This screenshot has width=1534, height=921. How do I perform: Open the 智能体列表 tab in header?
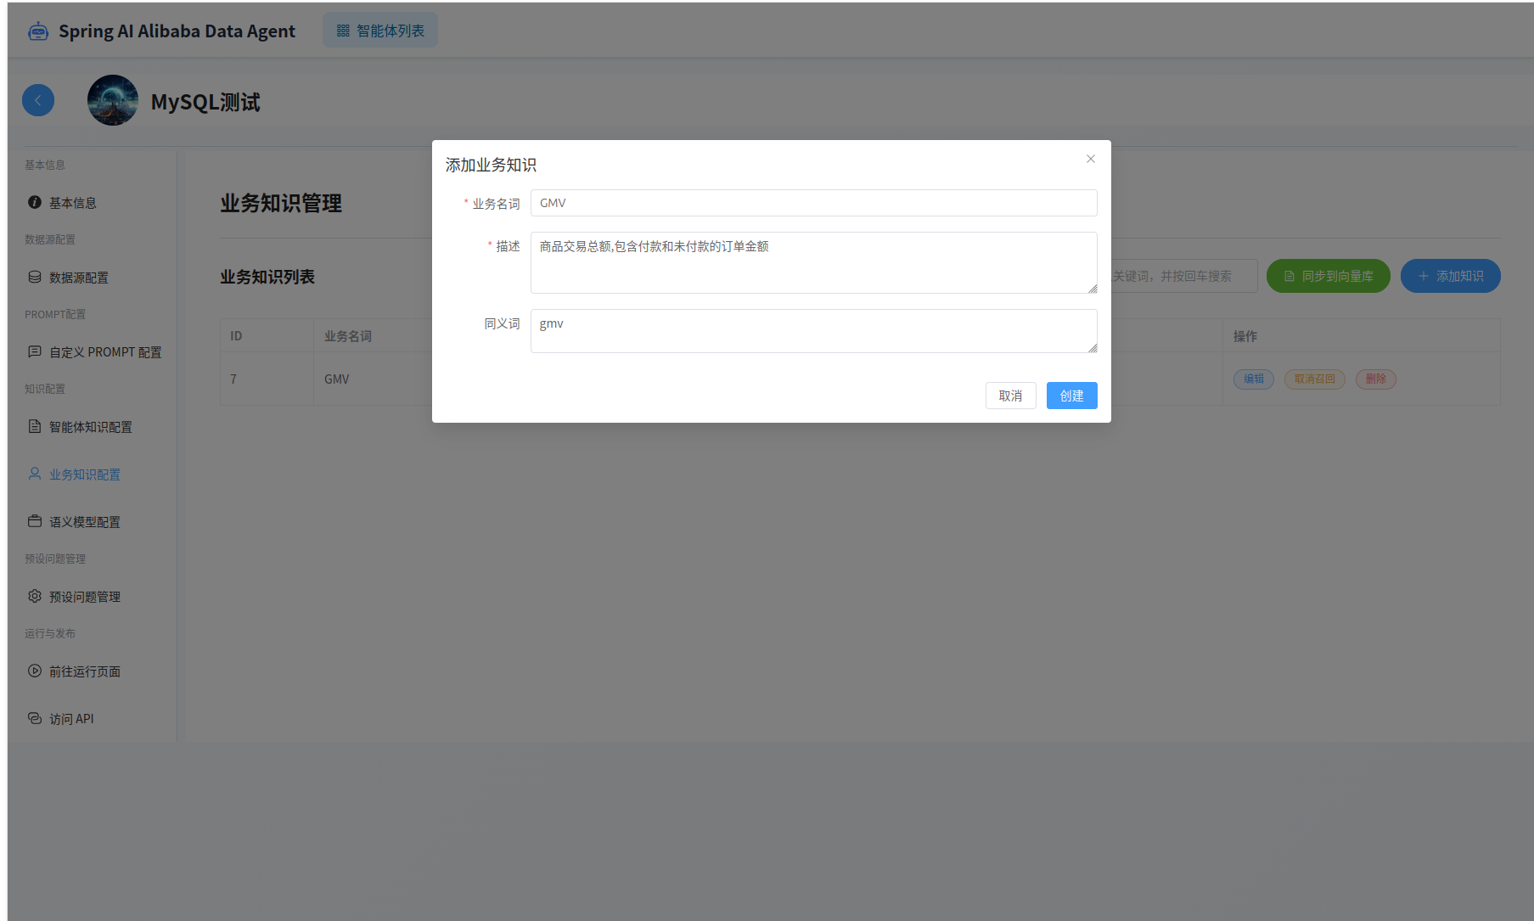point(380,31)
